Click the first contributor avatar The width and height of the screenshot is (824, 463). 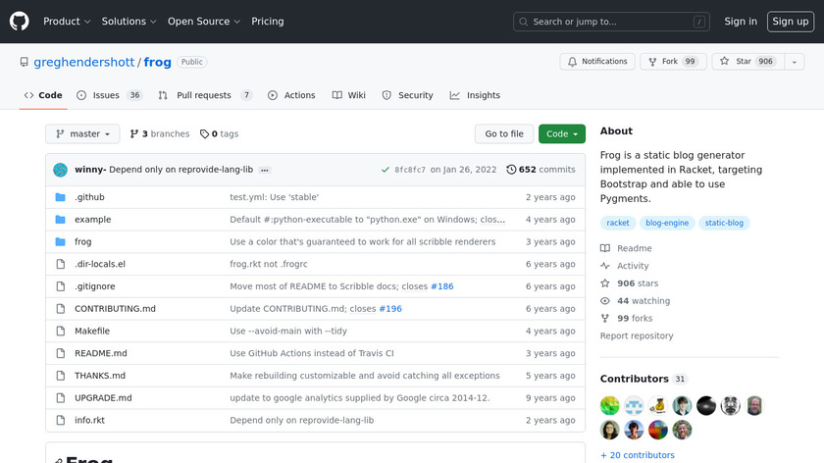(x=610, y=406)
